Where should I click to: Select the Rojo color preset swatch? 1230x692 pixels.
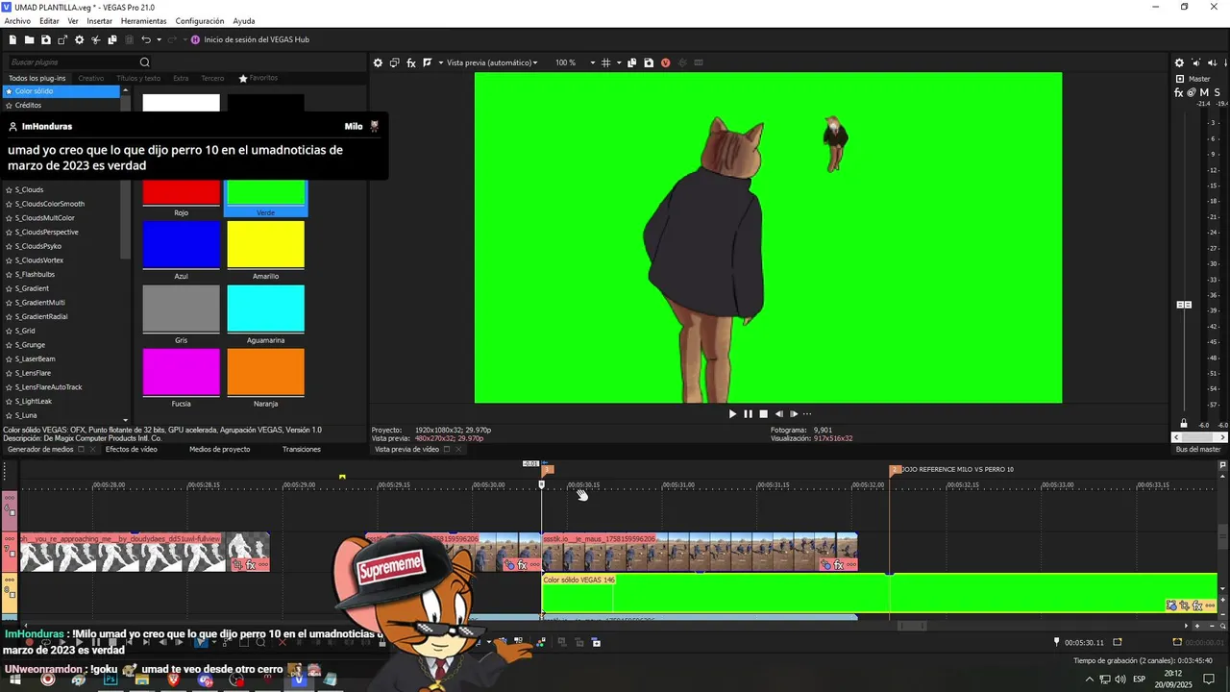point(181,194)
